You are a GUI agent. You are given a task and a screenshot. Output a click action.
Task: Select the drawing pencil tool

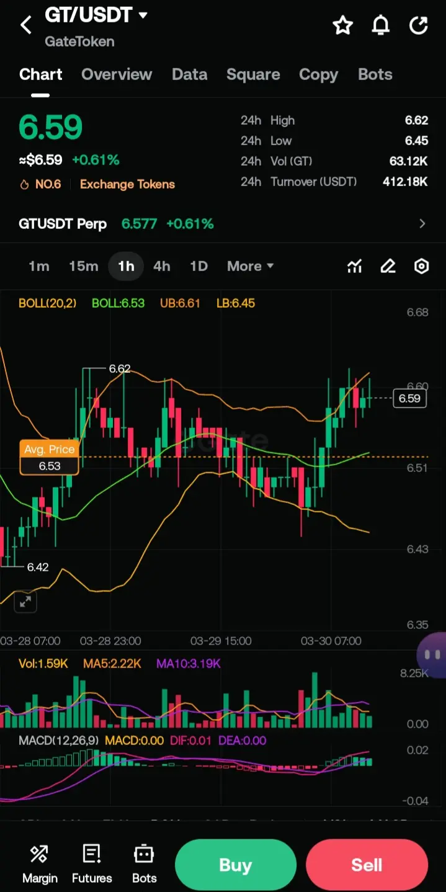click(x=388, y=267)
